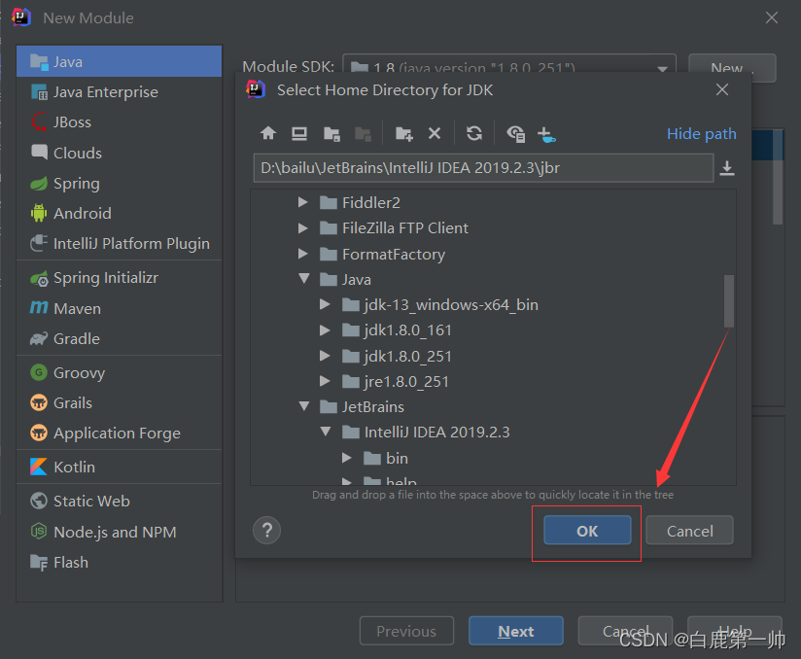801x659 pixels.
Task: Toggle show hidden files and directories icon
Action: click(515, 134)
